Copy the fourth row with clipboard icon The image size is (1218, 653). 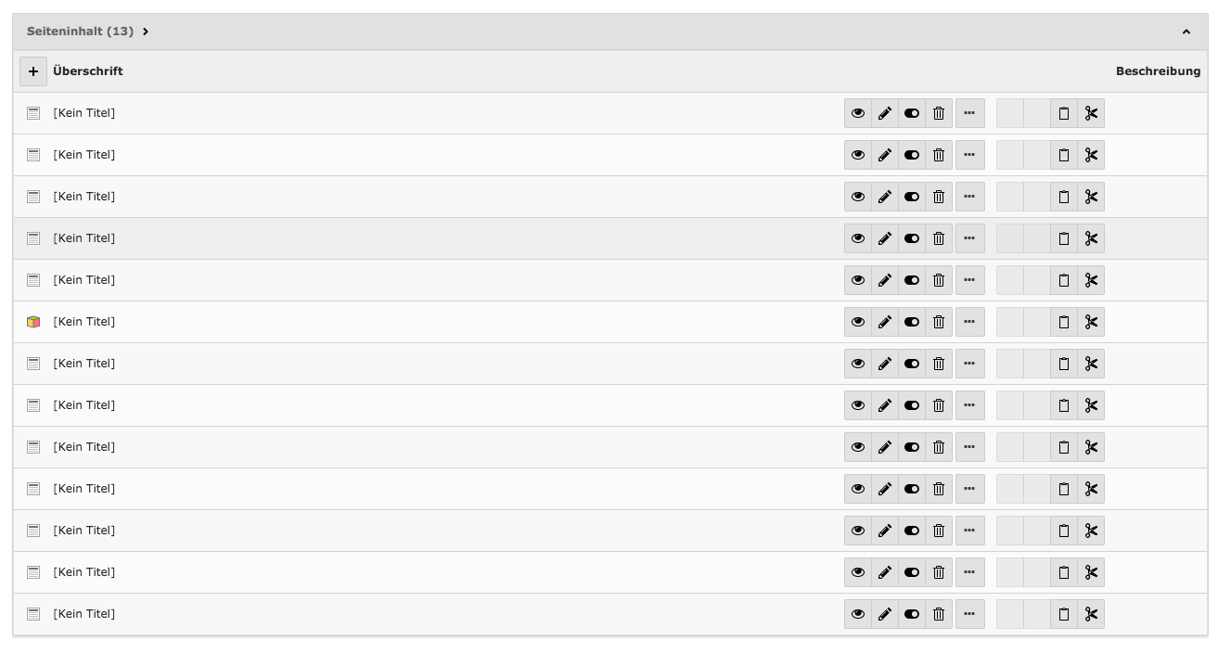tap(1064, 238)
